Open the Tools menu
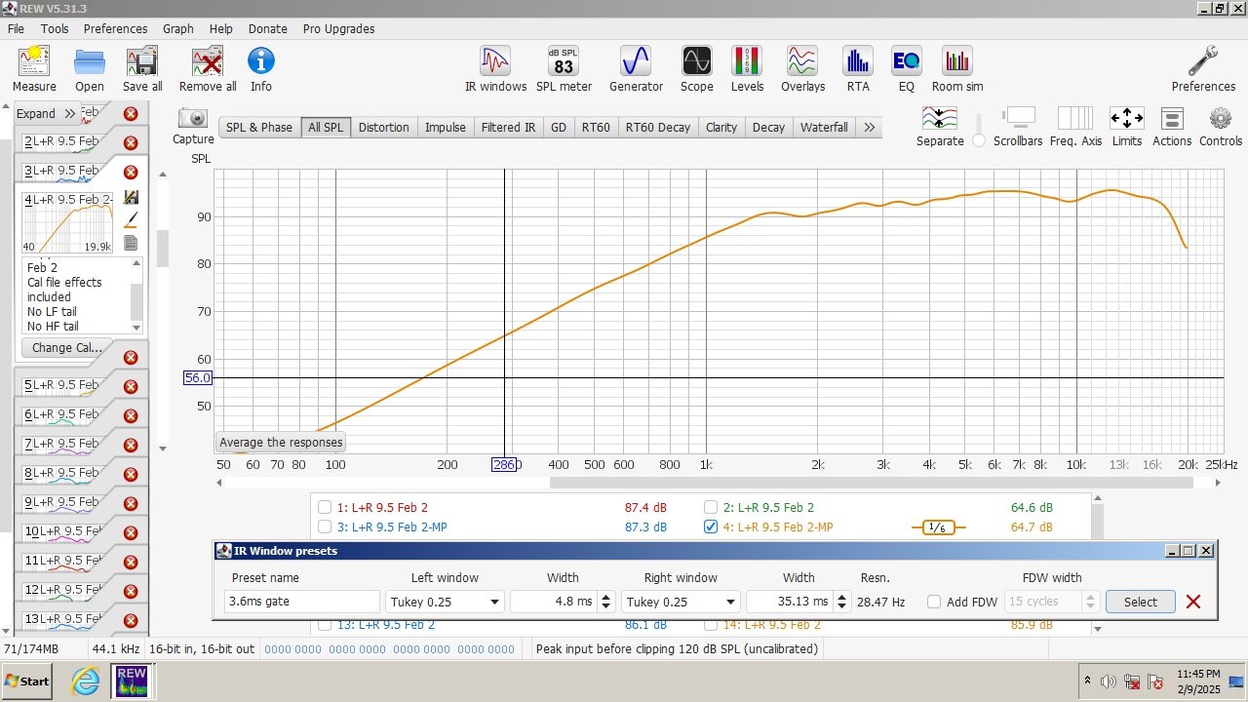 (55, 28)
